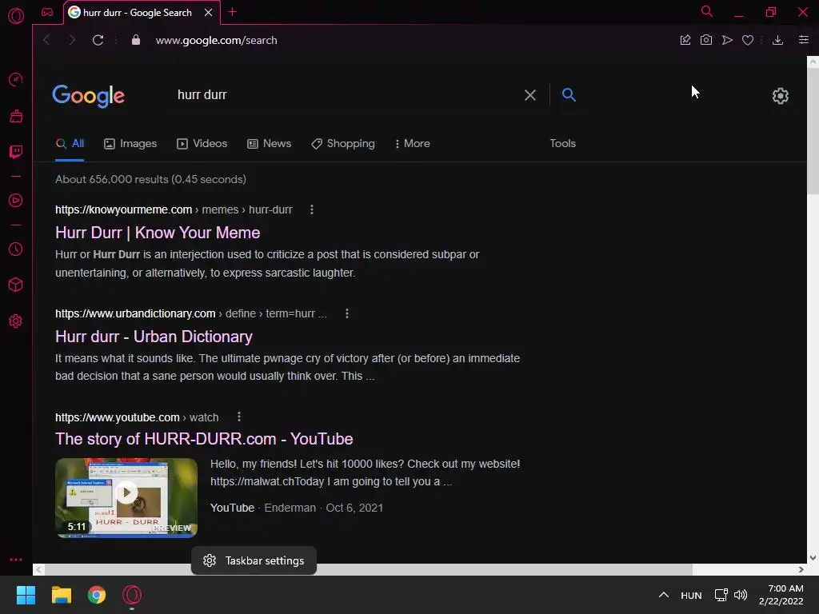Viewport: 819px width, 614px height.
Task: Open Windows Start menu
Action: point(26,595)
